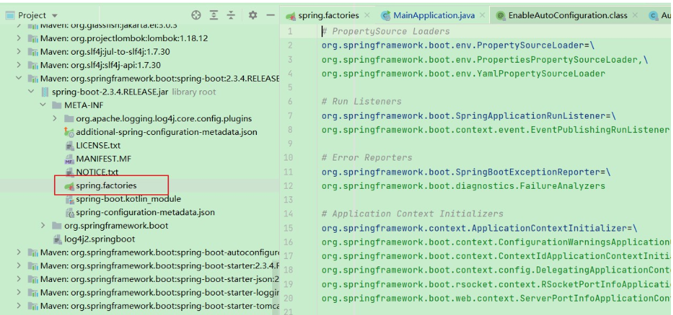Click the lombok Maven library icon
673x315 pixels.
(x=33, y=38)
